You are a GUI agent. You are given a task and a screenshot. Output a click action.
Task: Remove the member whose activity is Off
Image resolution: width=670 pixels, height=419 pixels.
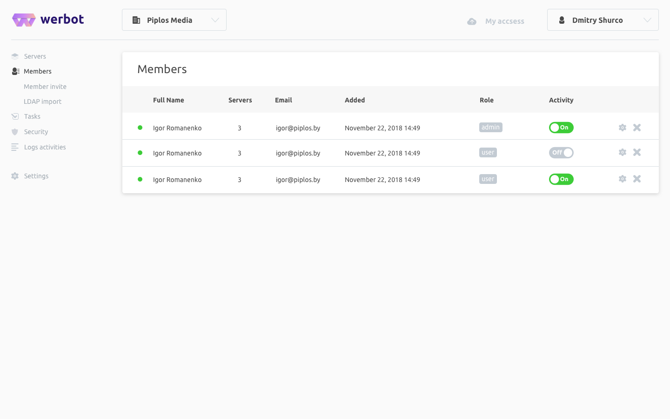point(637,152)
